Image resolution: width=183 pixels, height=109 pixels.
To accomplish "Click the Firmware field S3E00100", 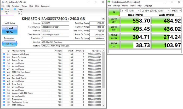I will [x=55, y=23].
